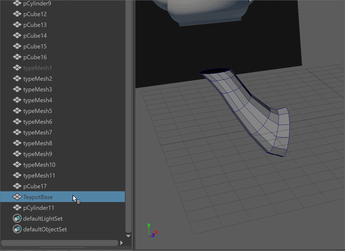Select the pCube16 object
Screen dimensions: 345x251
tap(35, 57)
